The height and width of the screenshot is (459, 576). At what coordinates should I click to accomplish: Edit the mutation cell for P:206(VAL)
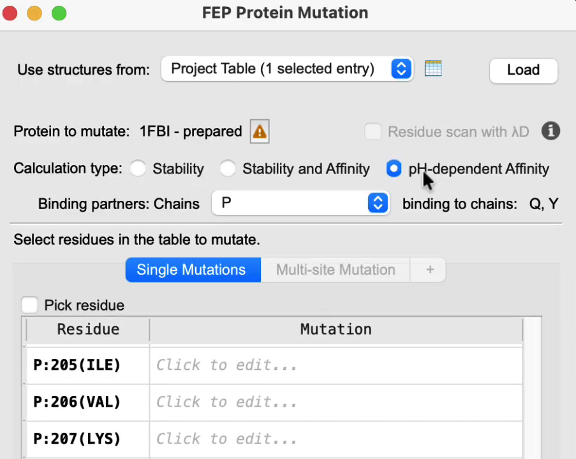pyautogui.click(x=336, y=402)
